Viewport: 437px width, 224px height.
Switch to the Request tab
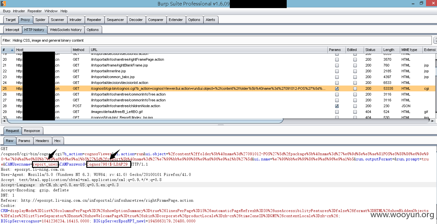[13, 131]
